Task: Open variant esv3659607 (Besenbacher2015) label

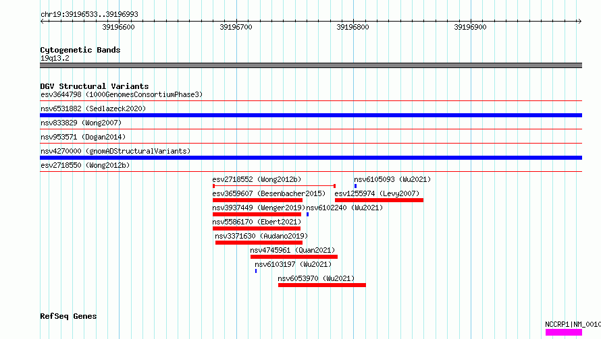Action: click(269, 193)
